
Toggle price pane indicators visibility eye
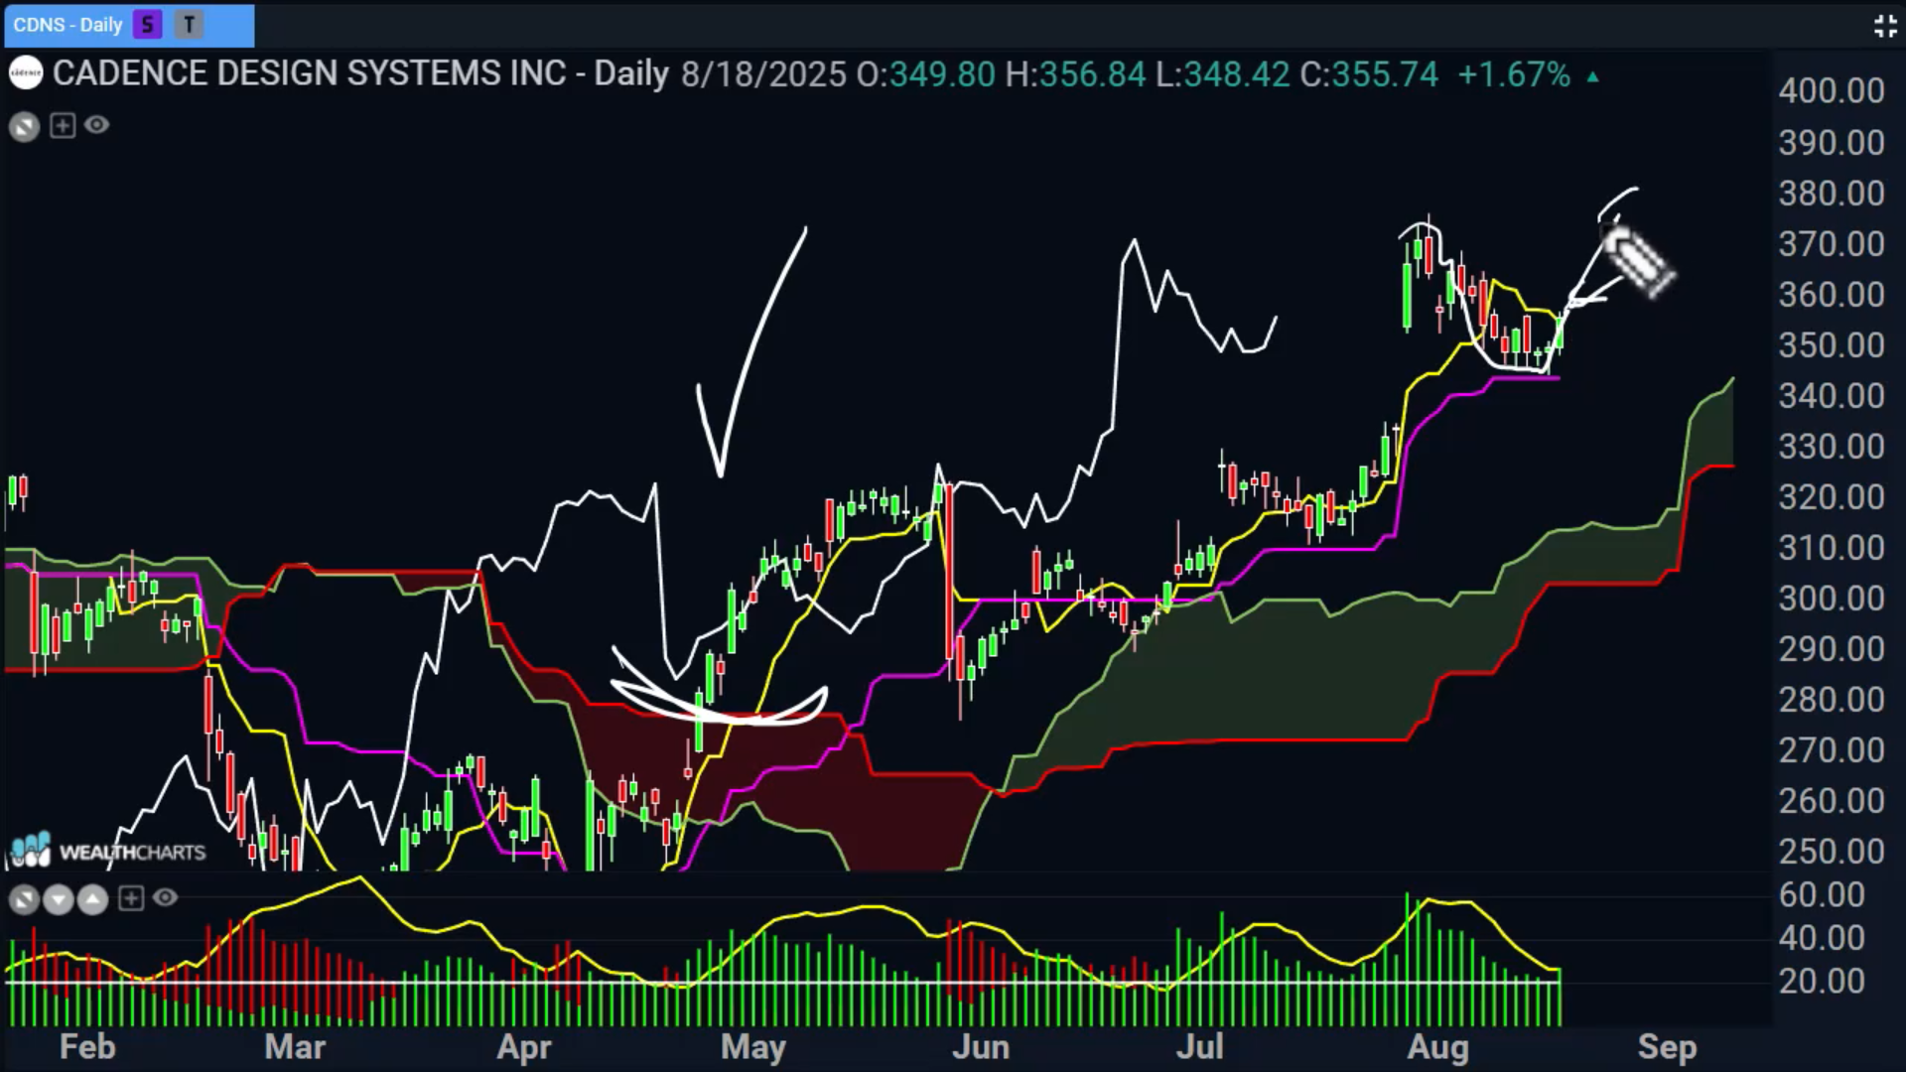coord(96,125)
